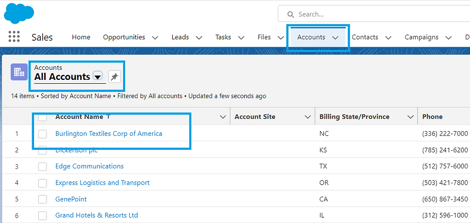Viewport: 470px width, 223px height.
Task: Click the NC billing state cell
Action: pos(324,134)
